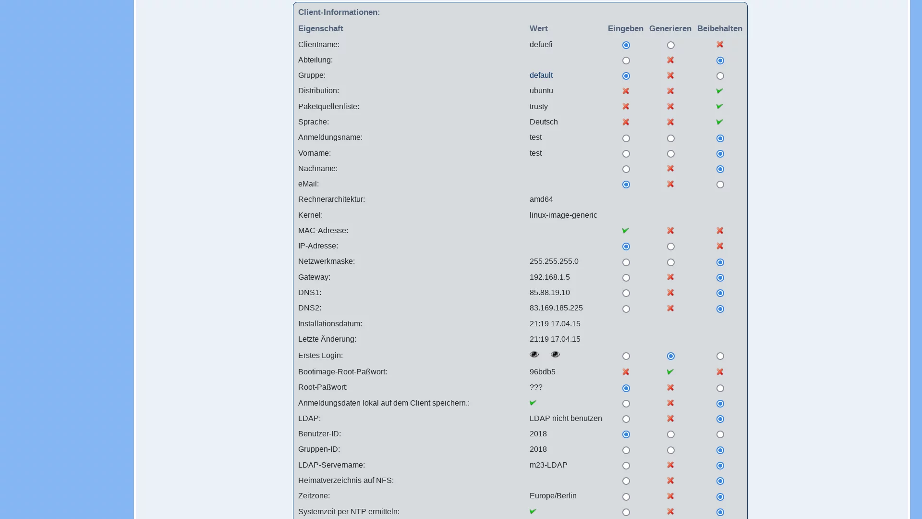
Task: Select Generieren radio for Clientname
Action: (x=670, y=45)
